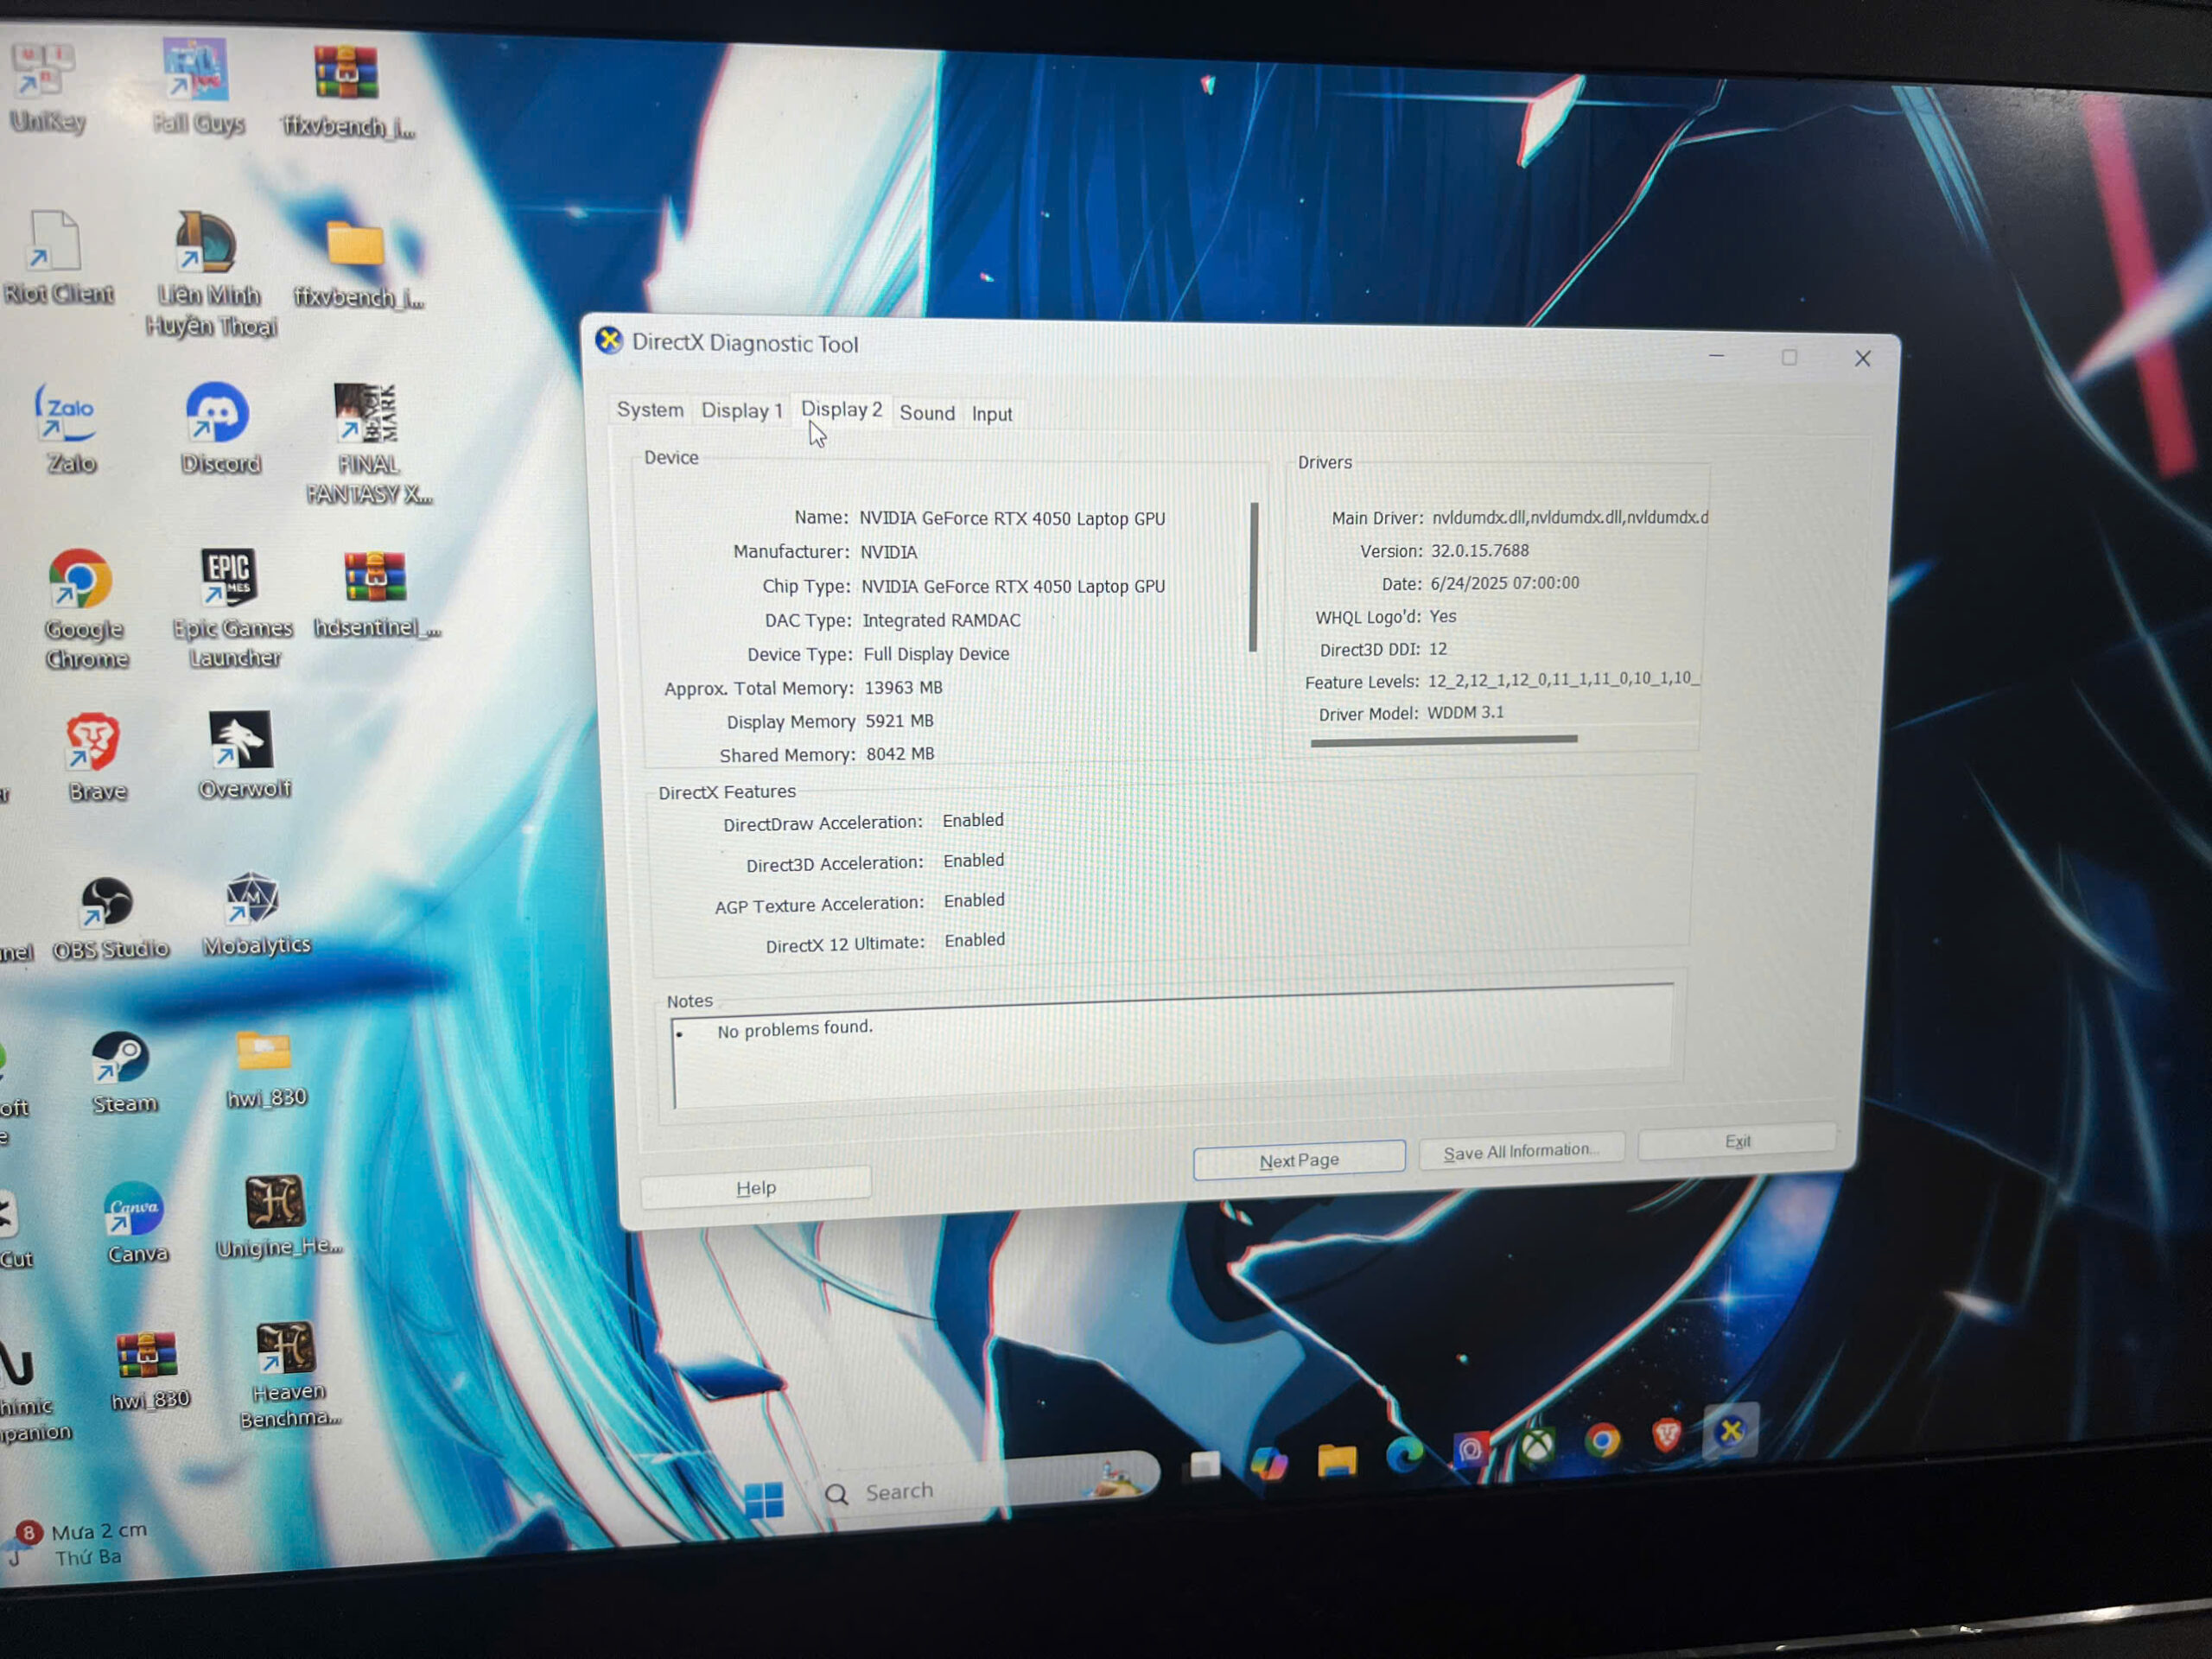Click the Canva desktop icon
Screen dimensions: 2212x1659
tap(134, 1210)
